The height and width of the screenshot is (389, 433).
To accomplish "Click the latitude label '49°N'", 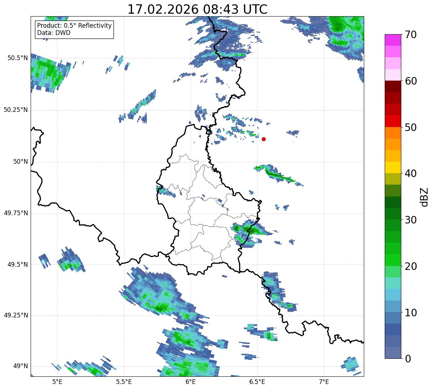I will click(x=21, y=366).
